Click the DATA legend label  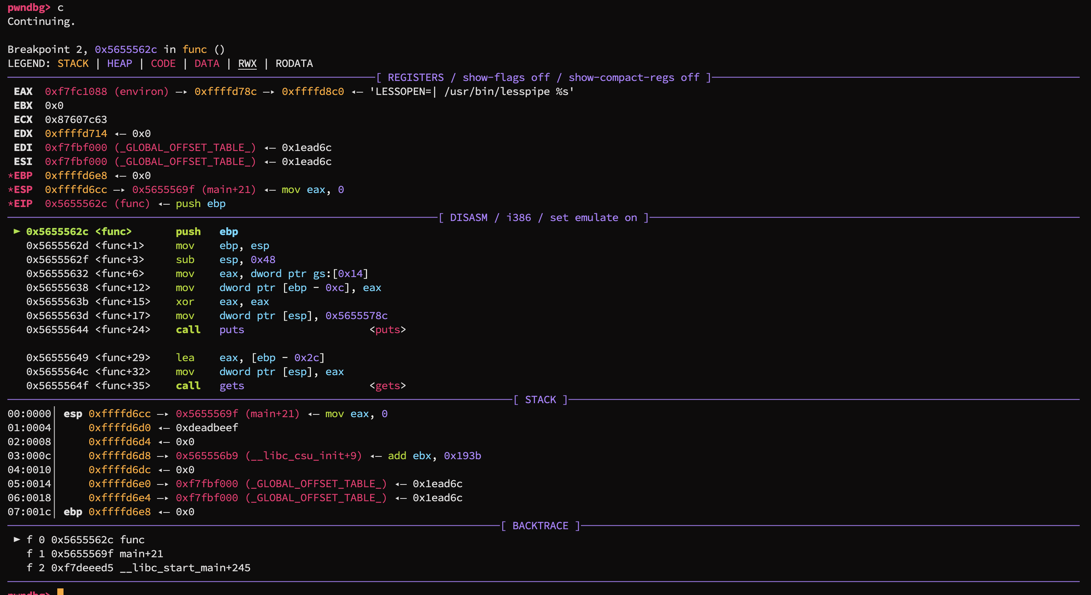[207, 63]
